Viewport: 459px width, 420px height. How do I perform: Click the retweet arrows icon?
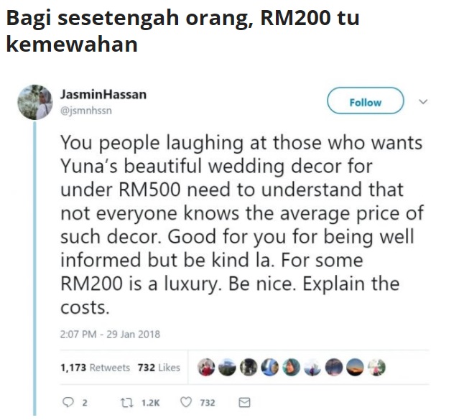[x=127, y=403]
